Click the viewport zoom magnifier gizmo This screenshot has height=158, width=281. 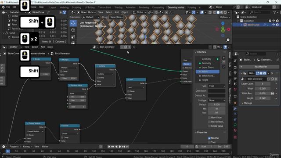pos(228,40)
